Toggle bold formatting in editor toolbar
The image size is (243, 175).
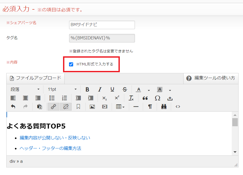click(x=87, y=89)
